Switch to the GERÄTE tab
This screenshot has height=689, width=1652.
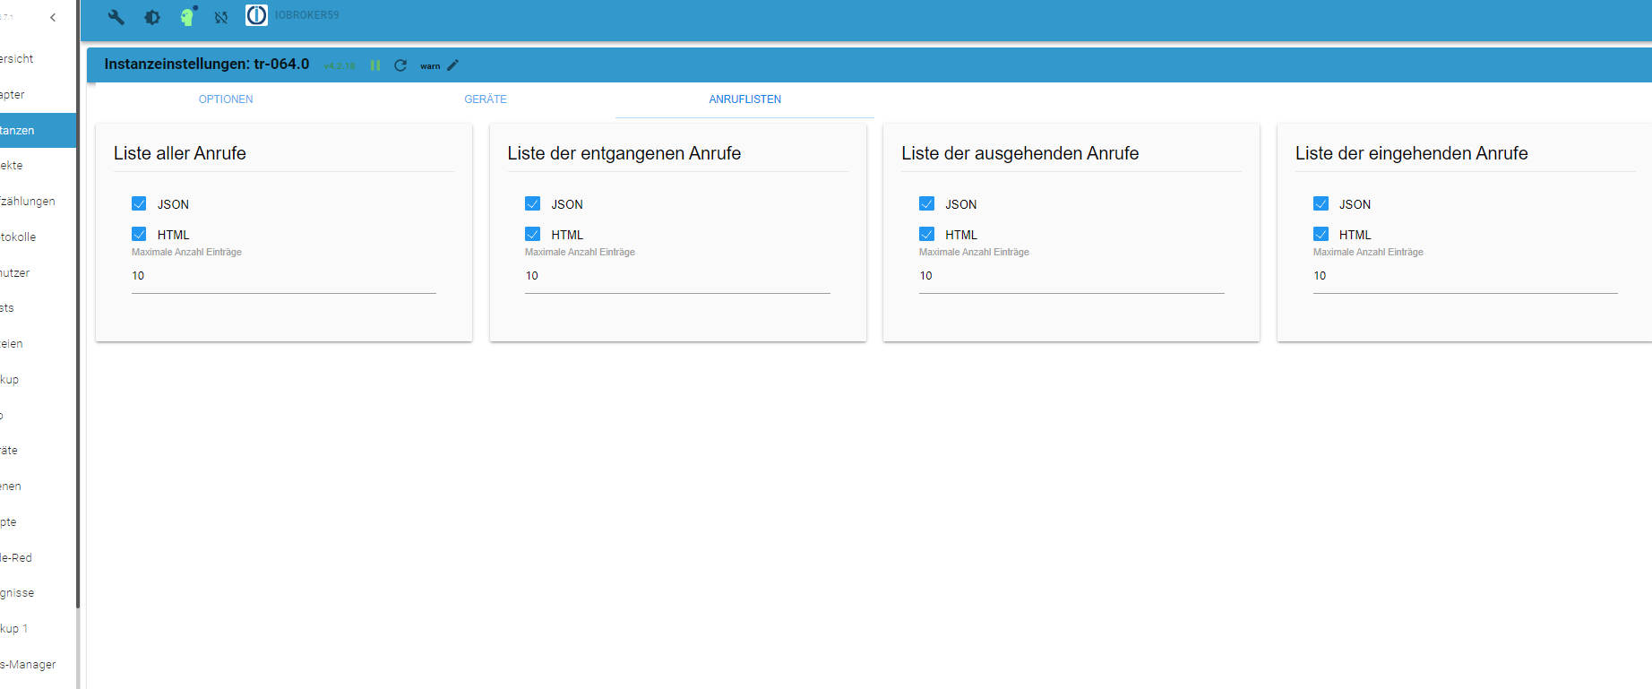[486, 99]
